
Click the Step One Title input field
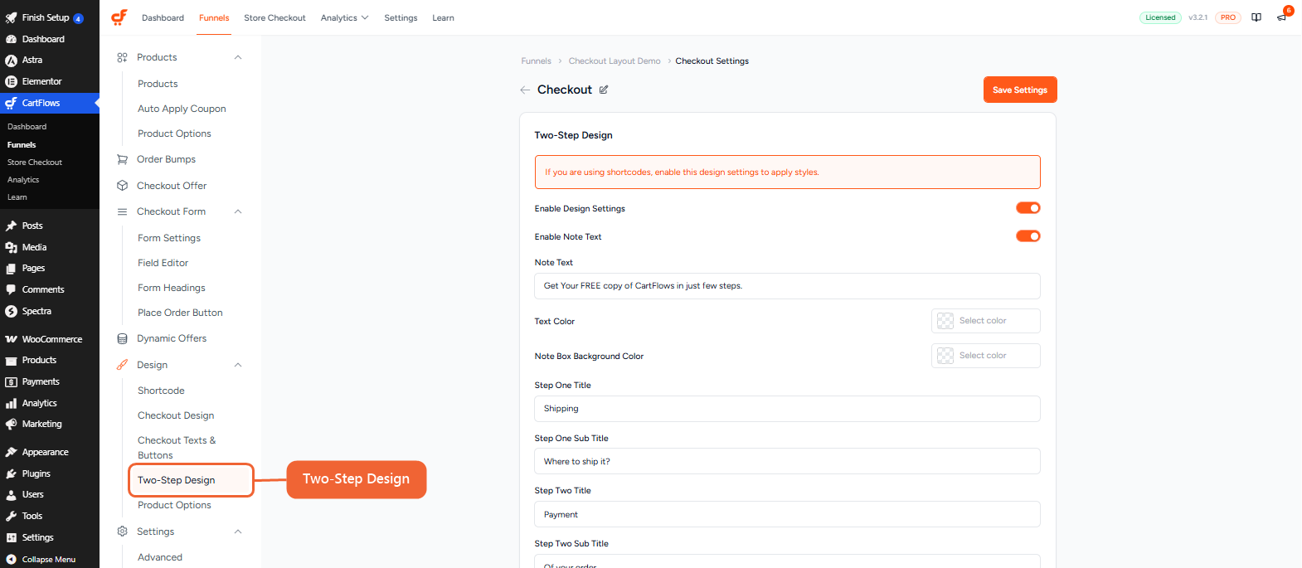tap(787, 409)
